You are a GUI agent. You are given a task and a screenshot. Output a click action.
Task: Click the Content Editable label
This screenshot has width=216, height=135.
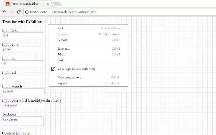pyautogui.click(x=16, y=133)
